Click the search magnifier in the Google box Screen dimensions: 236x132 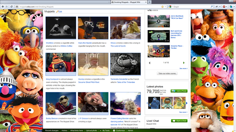[x=212, y=7]
